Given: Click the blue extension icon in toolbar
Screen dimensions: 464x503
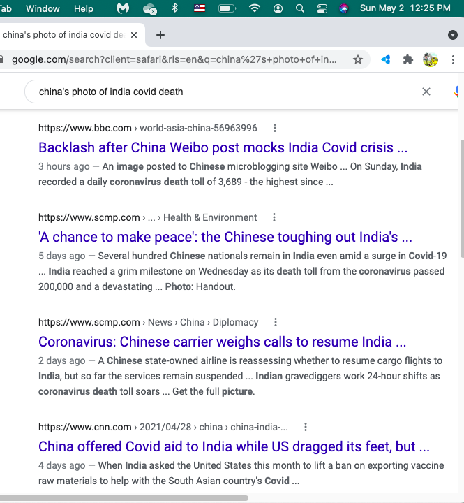Looking at the screenshot, I should pos(385,59).
